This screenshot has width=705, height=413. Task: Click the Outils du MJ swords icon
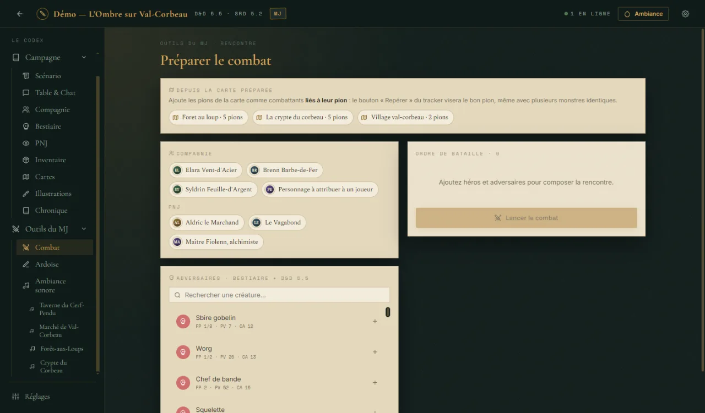(x=15, y=229)
